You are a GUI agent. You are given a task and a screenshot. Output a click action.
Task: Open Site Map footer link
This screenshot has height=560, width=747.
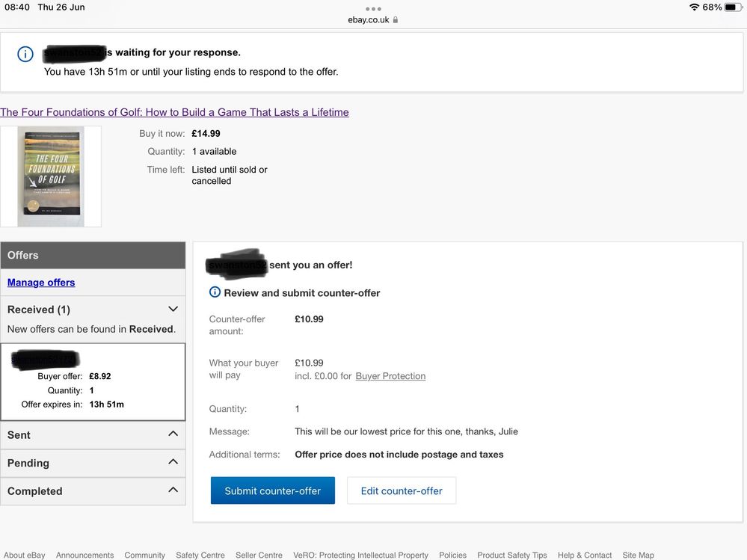(638, 555)
